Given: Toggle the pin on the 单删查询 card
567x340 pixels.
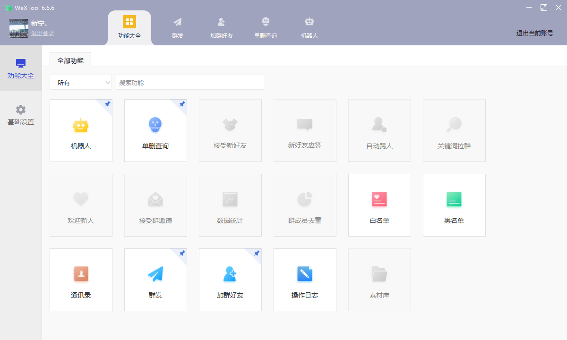Looking at the screenshot, I should tap(182, 104).
